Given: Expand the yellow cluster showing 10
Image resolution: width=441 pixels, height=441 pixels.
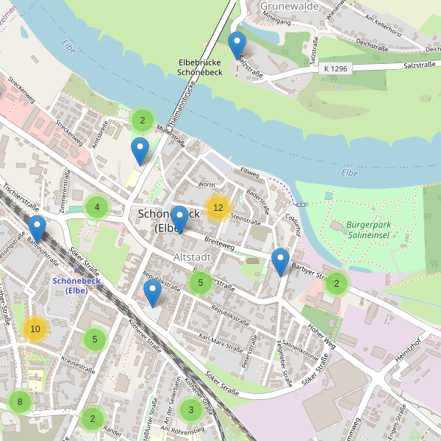Looking at the screenshot, I should pos(35,329).
